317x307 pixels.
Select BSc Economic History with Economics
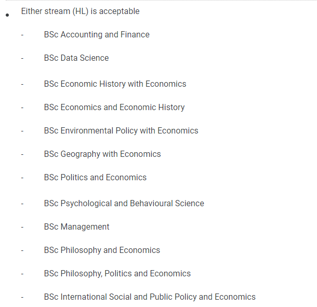(115, 84)
